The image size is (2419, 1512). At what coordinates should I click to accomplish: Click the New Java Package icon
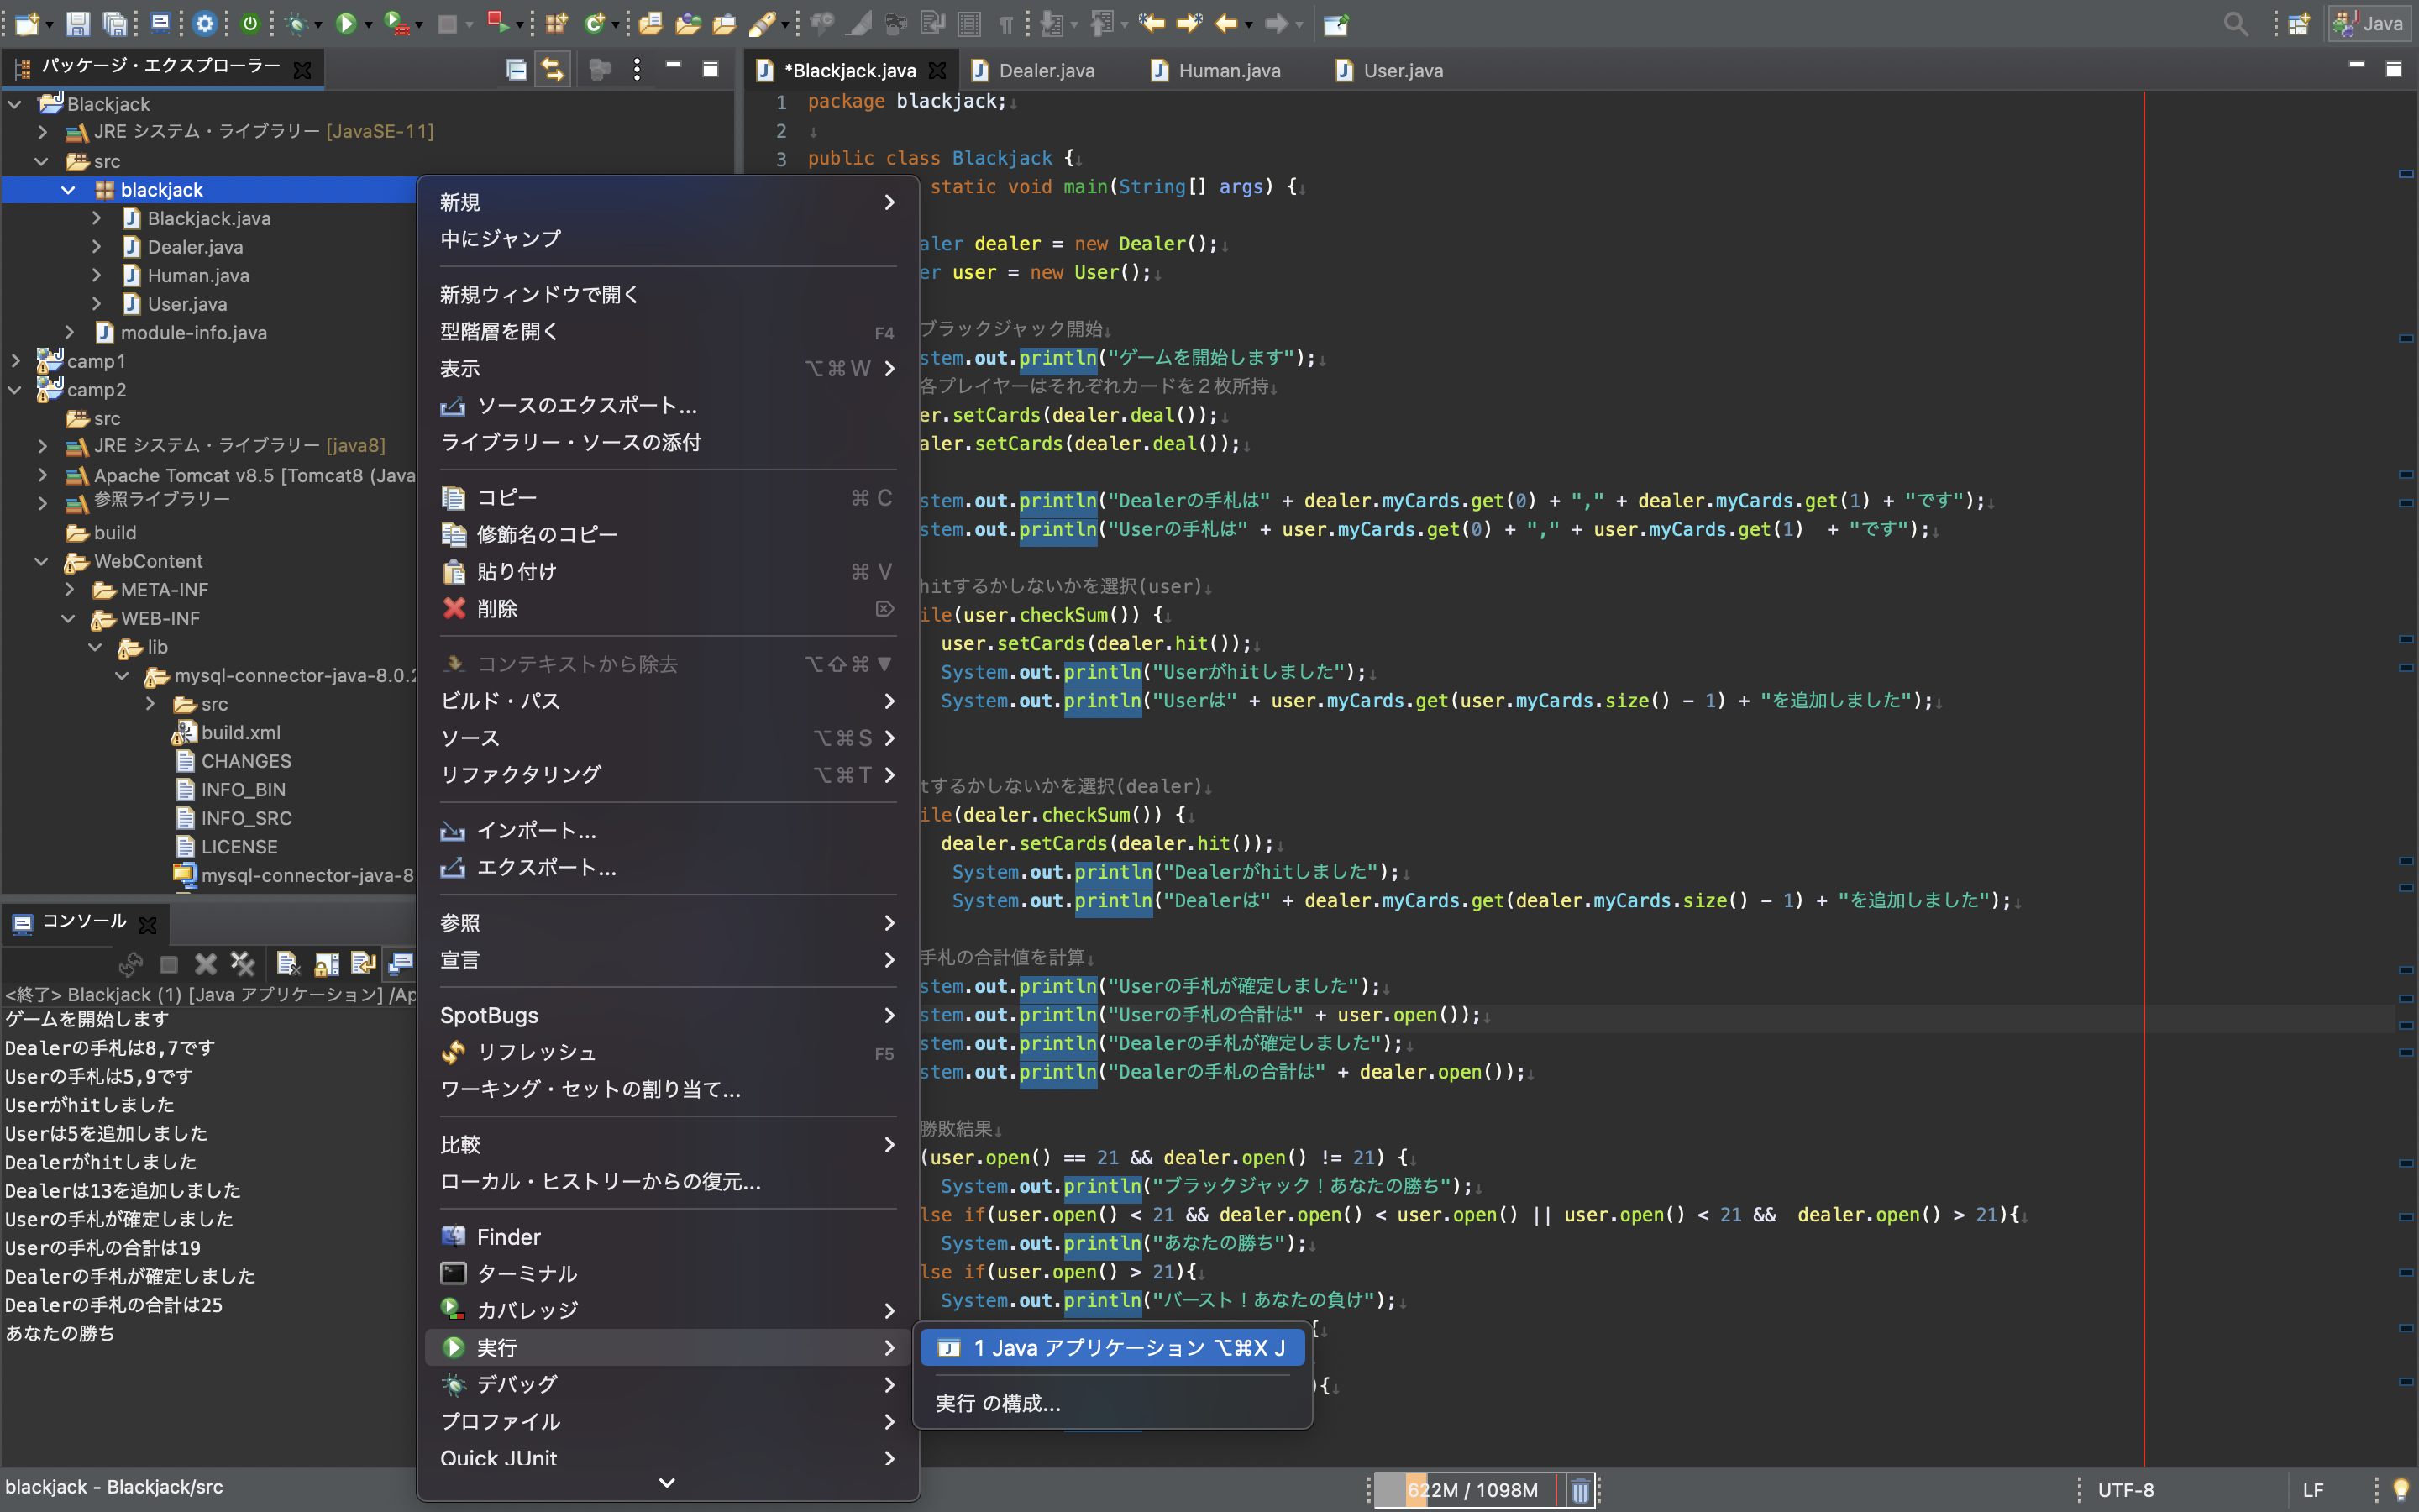tap(557, 23)
